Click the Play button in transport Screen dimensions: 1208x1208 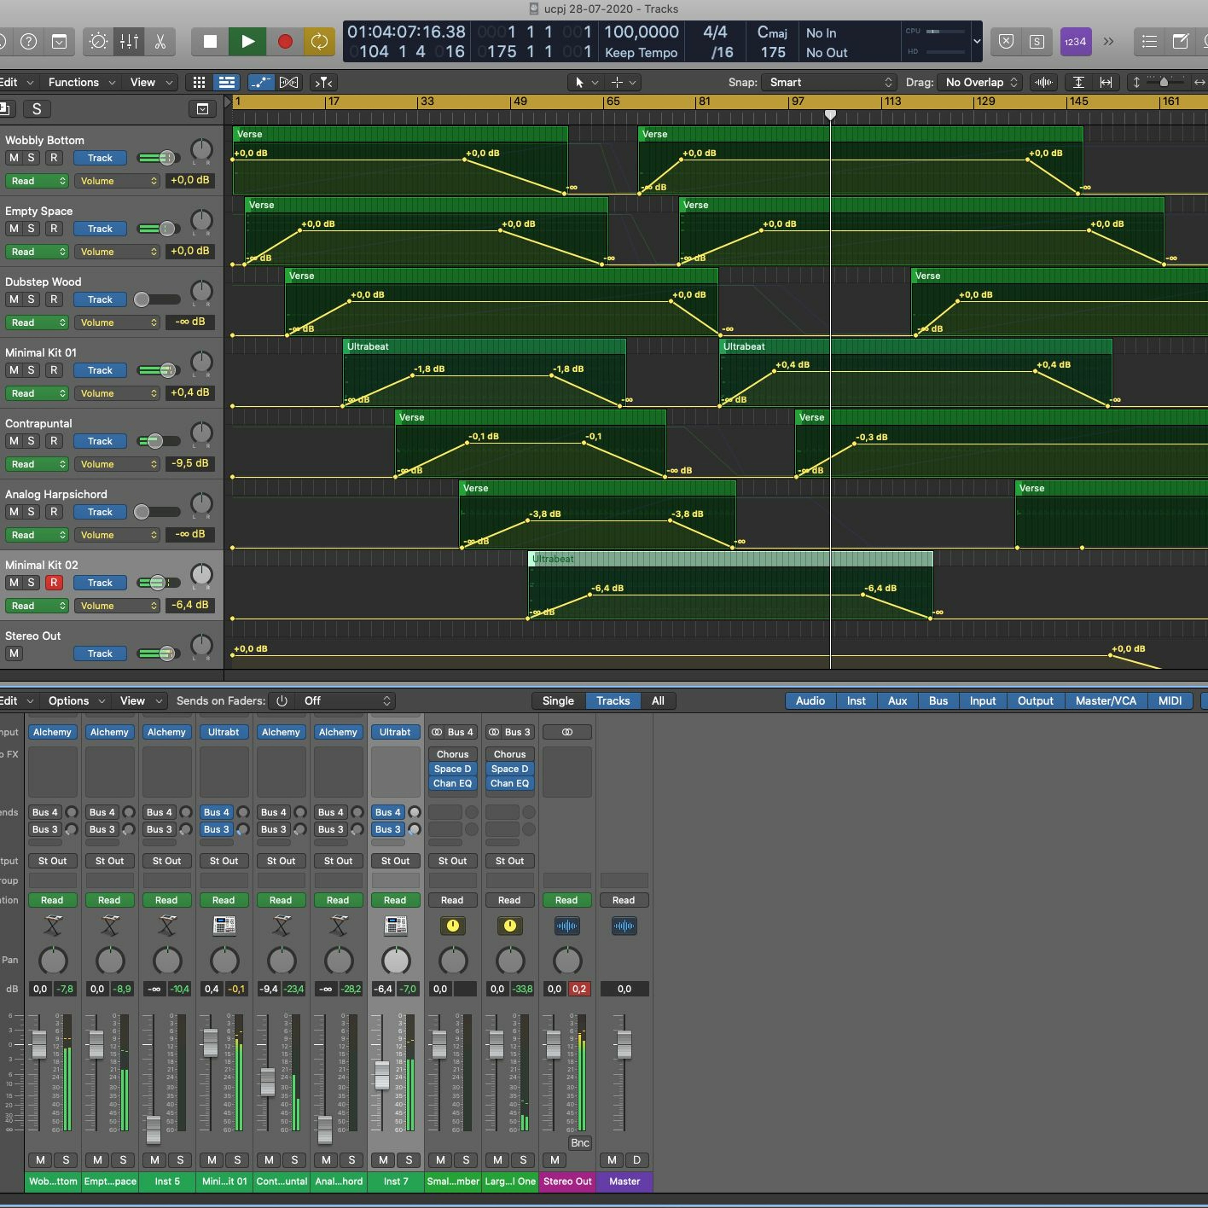248,42
